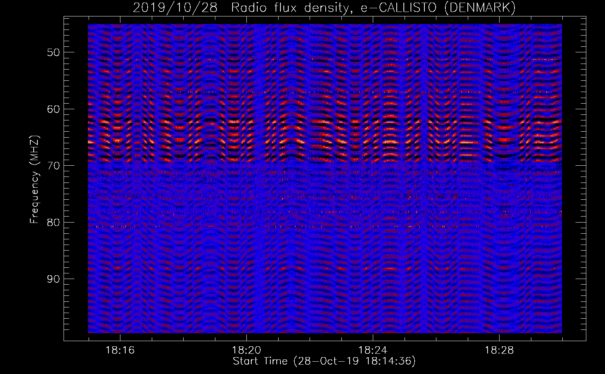Click the 'Frequency (MHZ)' y-axis label
Image resolution: width=605 pixels, height=374 pixels.
[x=34, y=180]
